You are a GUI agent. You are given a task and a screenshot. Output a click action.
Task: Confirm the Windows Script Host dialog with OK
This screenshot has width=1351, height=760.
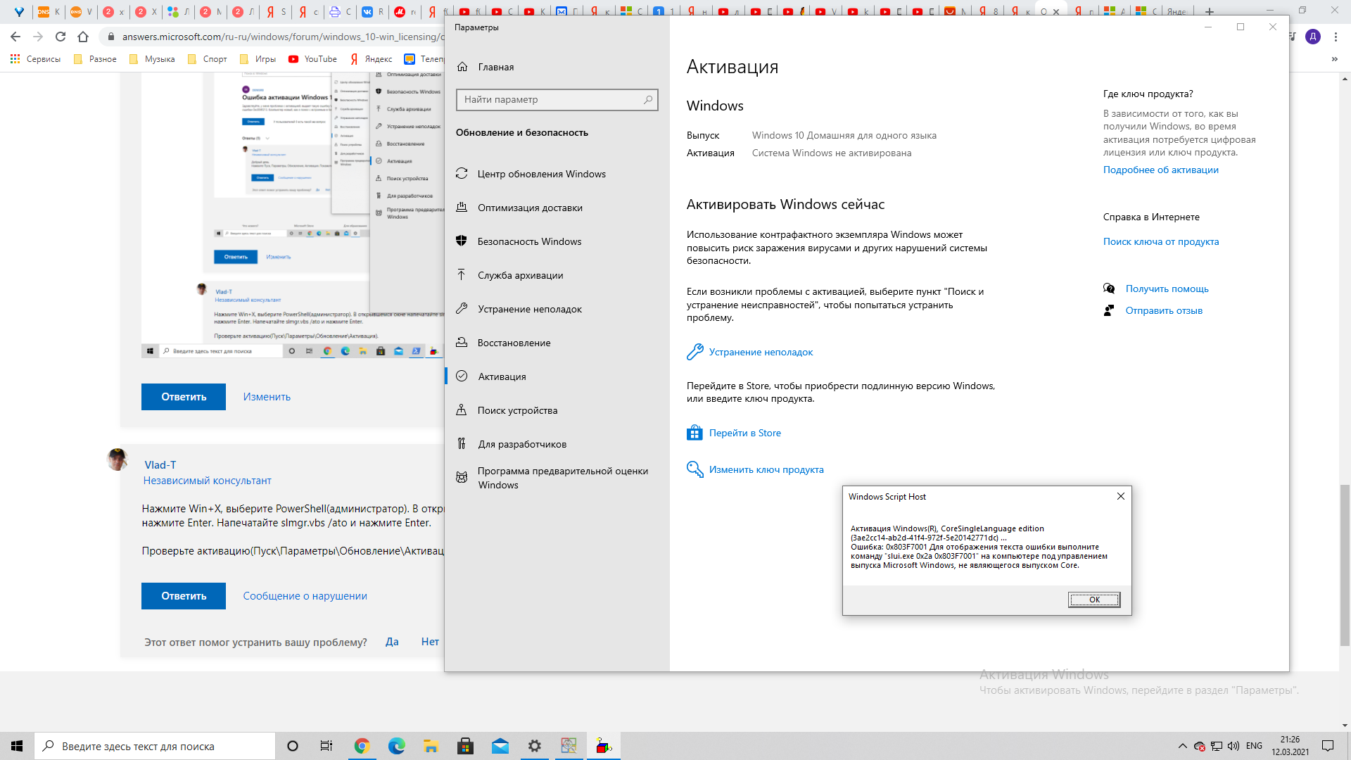coord(1094,600)
